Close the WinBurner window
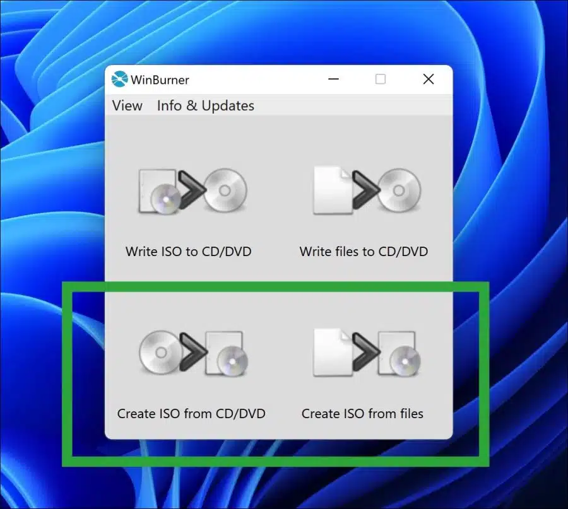568x509 pixels. click(429, 79)
